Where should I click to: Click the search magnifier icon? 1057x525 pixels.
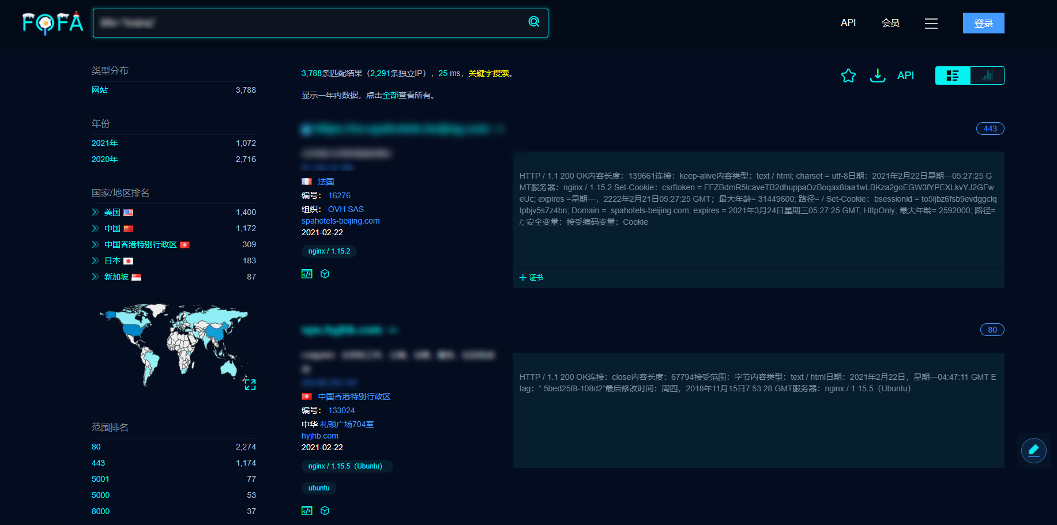(534, 22)
